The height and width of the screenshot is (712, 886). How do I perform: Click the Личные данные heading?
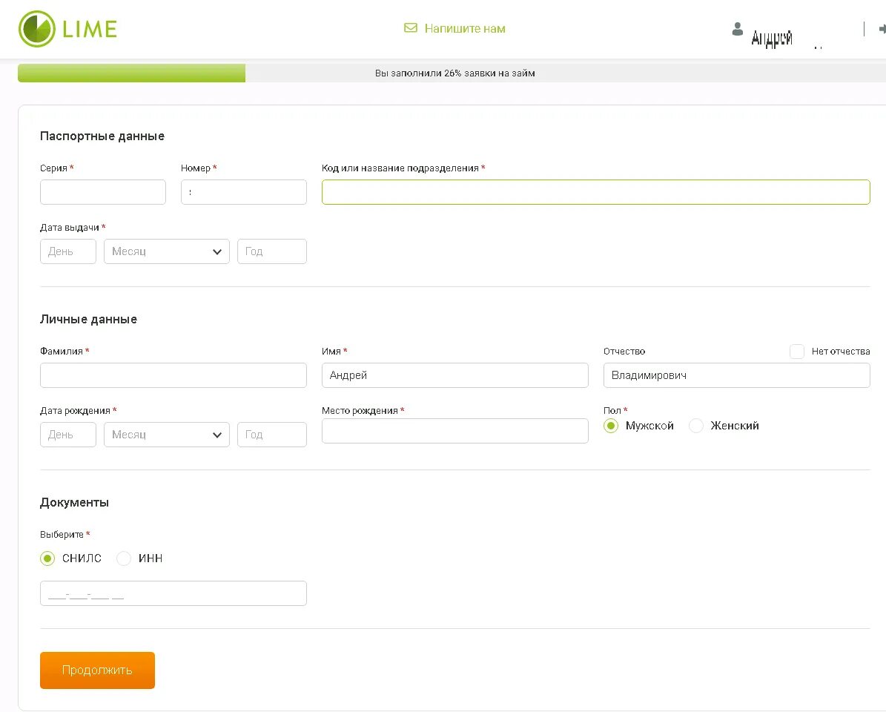(89, 319)
